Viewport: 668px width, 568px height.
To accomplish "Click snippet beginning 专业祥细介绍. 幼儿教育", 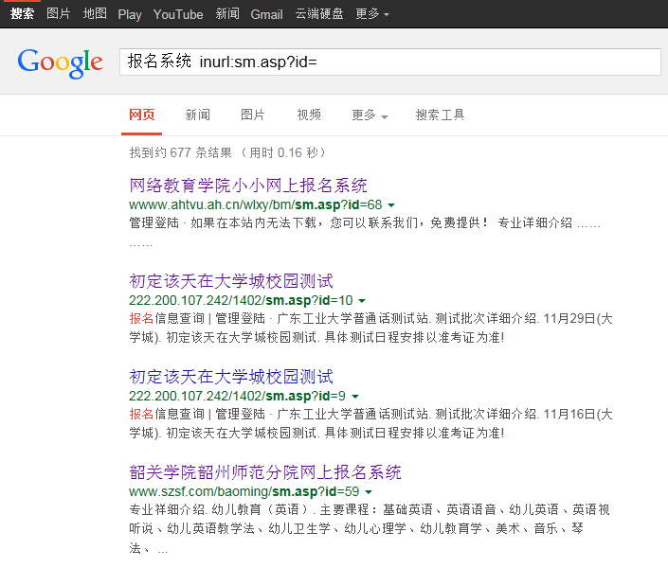I will 370,528.
